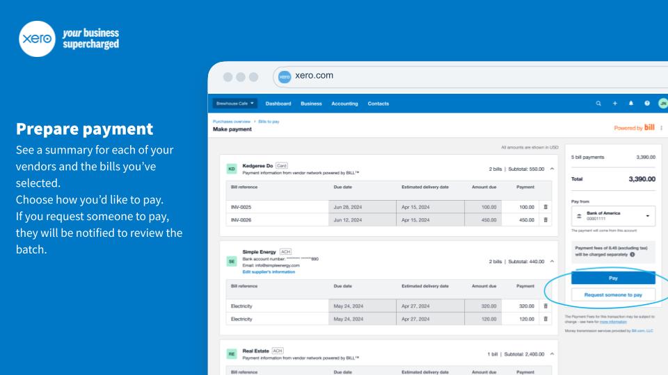Remove the 120.00 Electricity bill
This screenshot has height=375, width=668.
click(546, 319)
